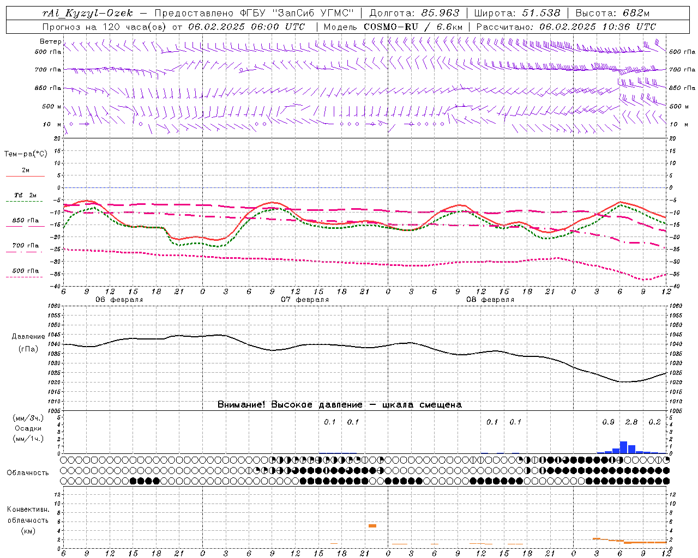Viewport: 698px width, 558px height.
Task: Select the elevation text Высота: 682м
Action: (612, 13)
